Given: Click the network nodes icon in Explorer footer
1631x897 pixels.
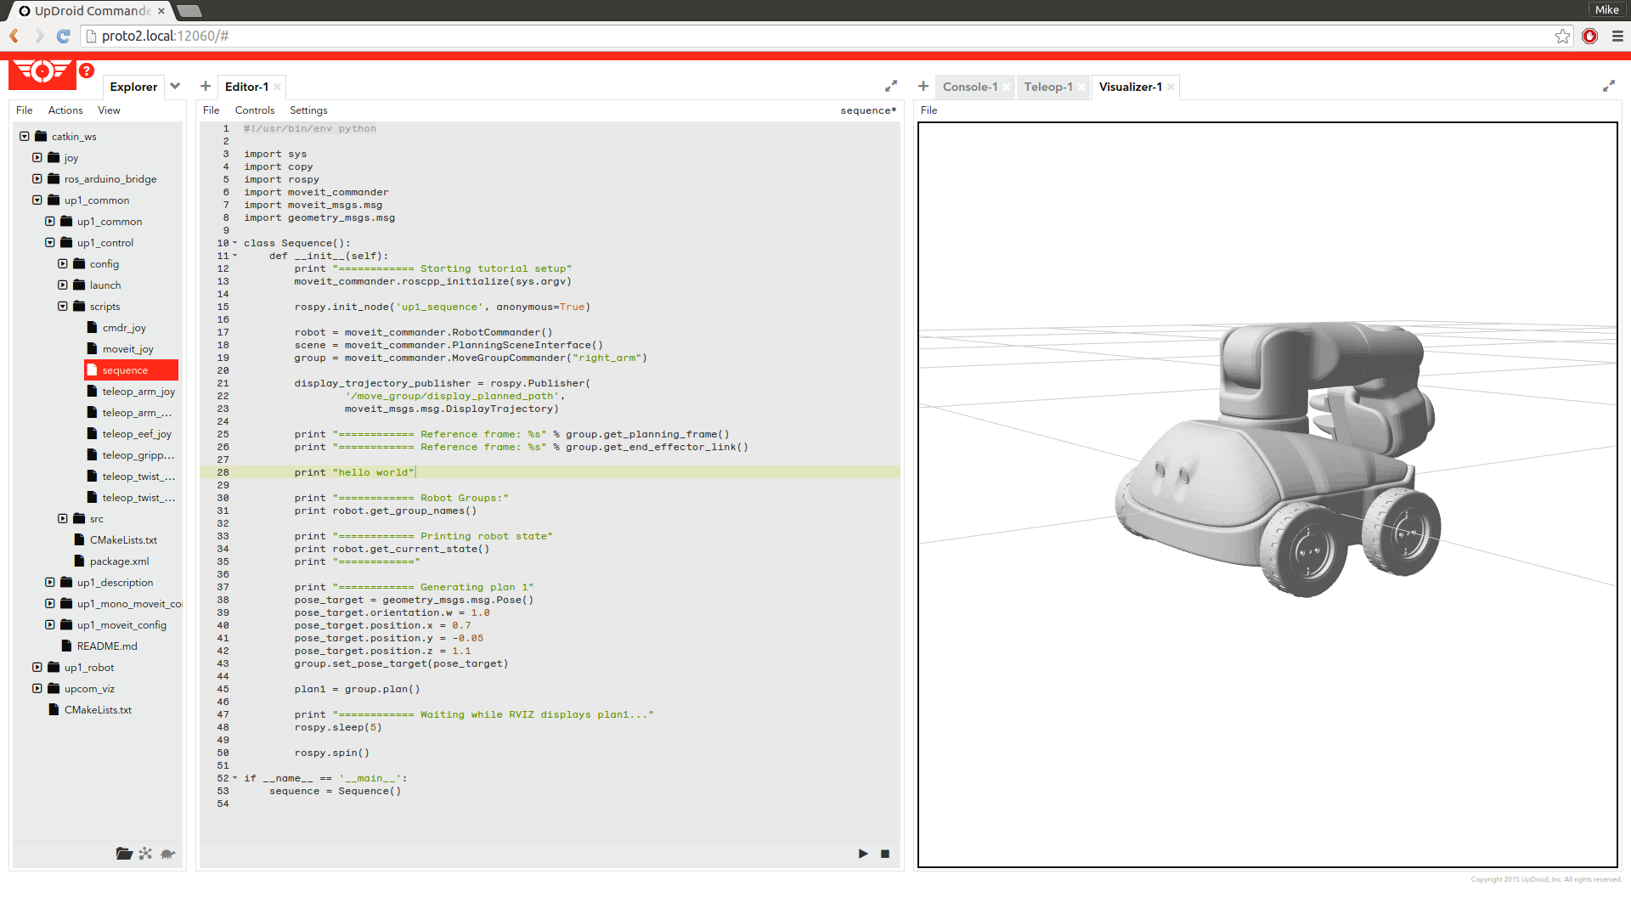Looking at the screenshot, I should click(146, 854).
